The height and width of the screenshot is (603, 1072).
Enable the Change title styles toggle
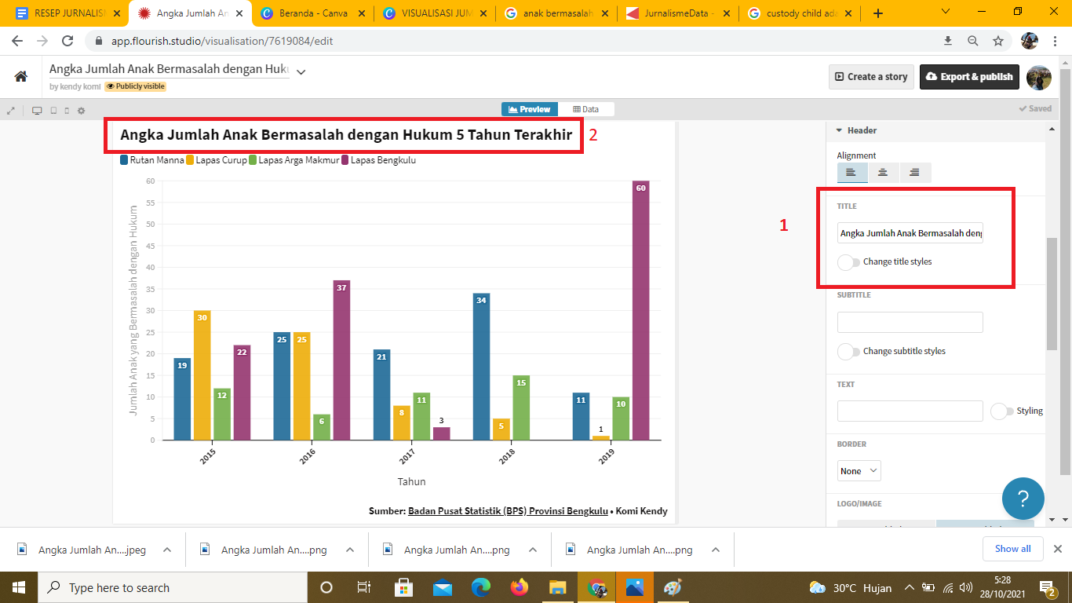pos(848,262)
